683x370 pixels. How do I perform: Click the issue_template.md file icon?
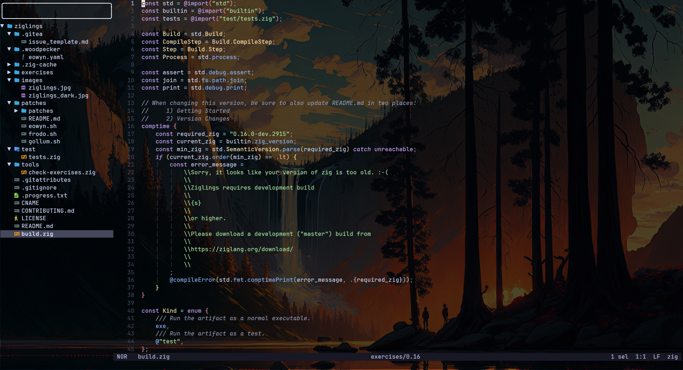pos(24,42)
